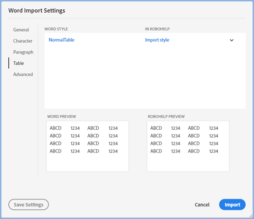Open the Import style mapping dropdown
254x219 pixels.
coord(189,40)
